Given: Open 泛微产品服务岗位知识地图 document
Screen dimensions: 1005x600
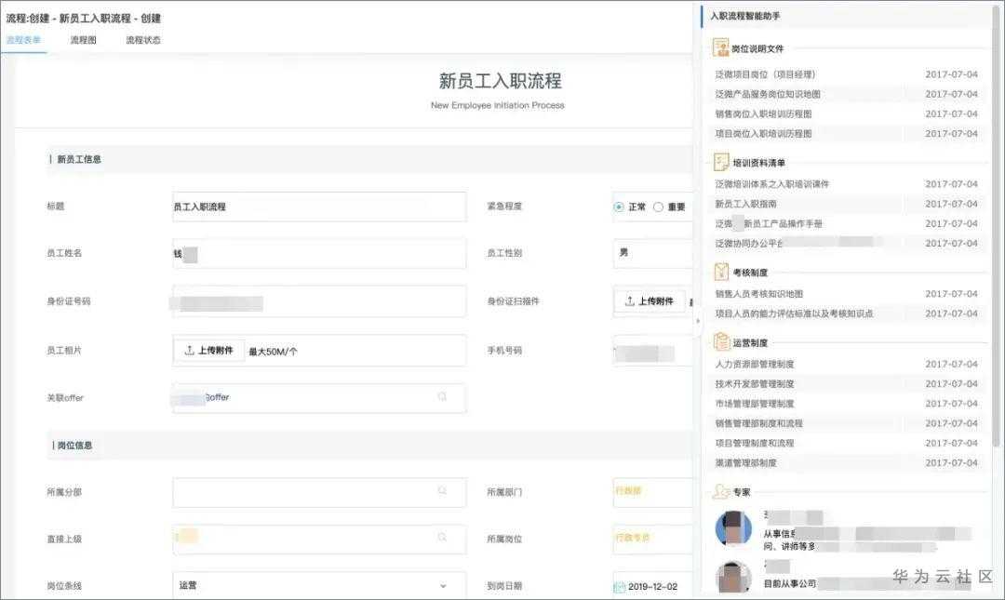Looking at the screenshot, I should pos(768,94).
